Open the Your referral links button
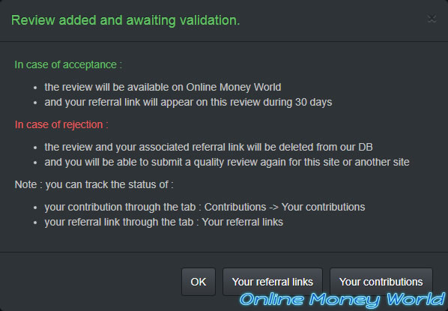Screen dimensions: 448x311 coord(273,282)
